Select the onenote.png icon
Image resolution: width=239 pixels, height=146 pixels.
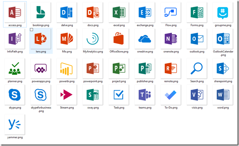(x=171, y=39)
